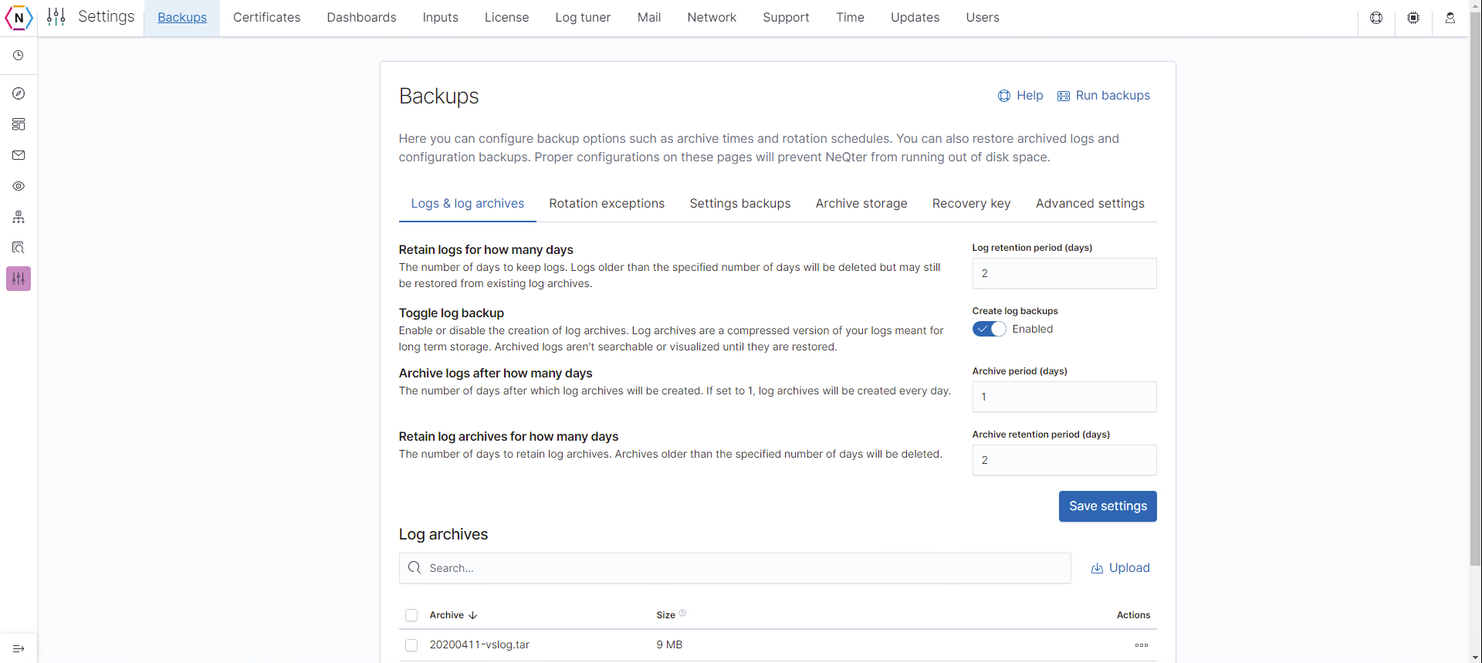Expand the sidebar with the bottom arrow icon
The height and width of the screenshot is (663, 1482).
[19, 648]
